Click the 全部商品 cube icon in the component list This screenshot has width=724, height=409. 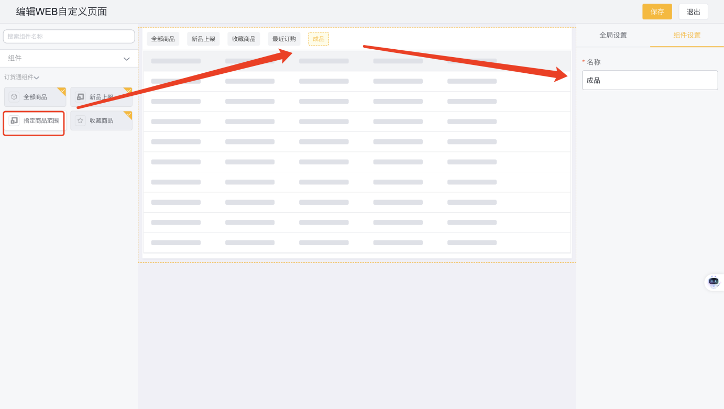click(14, 97)
